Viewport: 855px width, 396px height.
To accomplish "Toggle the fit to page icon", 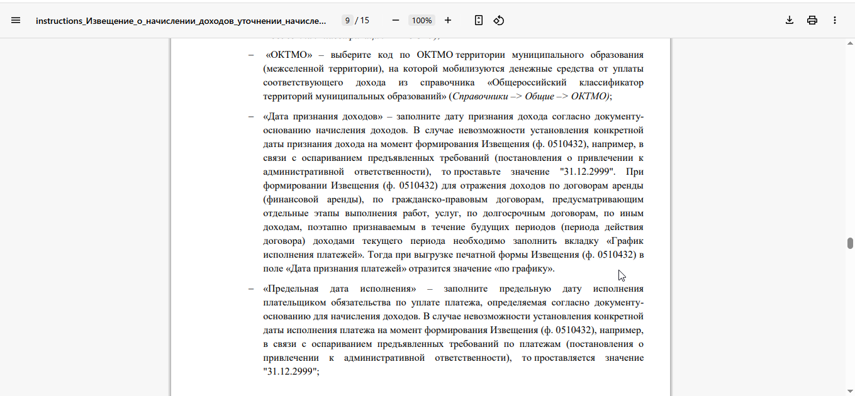I will pyautogui.click(x=479, y=20).
